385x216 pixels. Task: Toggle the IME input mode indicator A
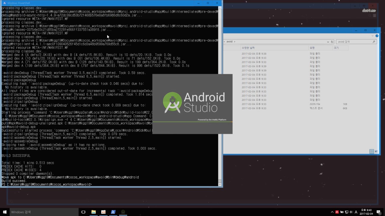click(x=356, y=212)
